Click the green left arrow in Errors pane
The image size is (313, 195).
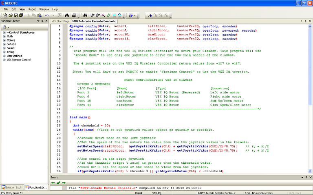53,183
